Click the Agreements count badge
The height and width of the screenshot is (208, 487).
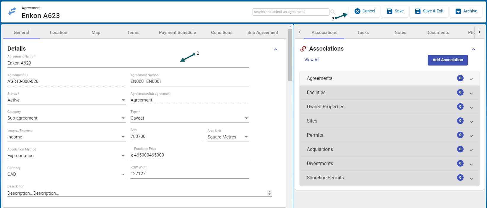click(460, 78)
